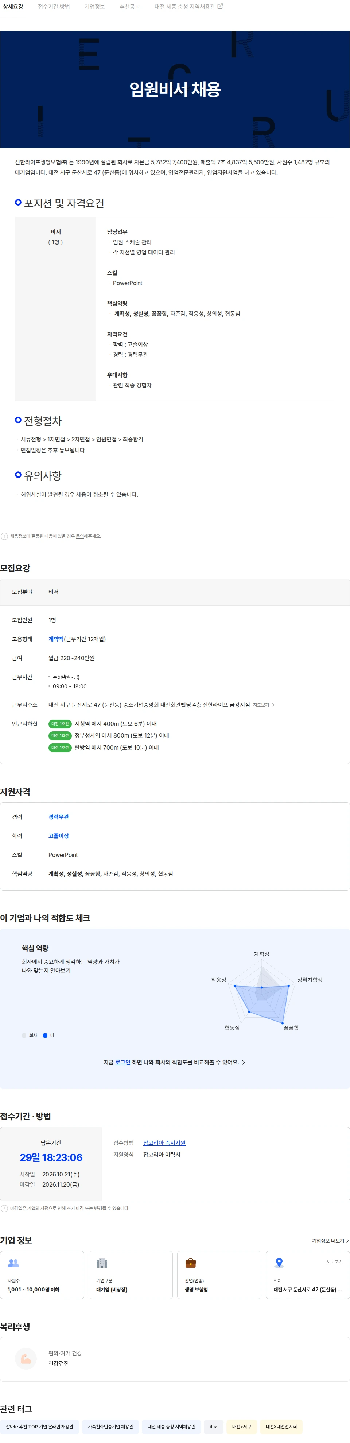The height and width of the screenshot is (1443, 350).
Task: Open 지도보기 link beside 근무지주소
Action: pos(261,705)
